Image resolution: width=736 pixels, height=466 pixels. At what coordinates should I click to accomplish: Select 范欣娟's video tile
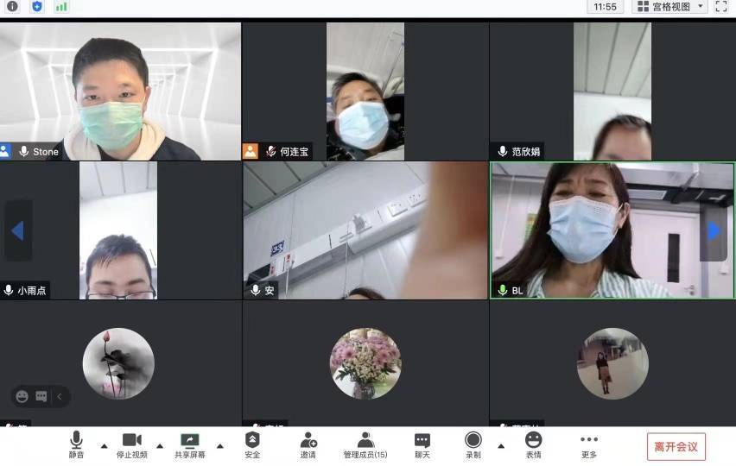(x=612, y=91)
